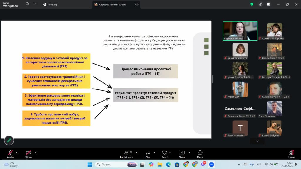Select Олена Самборська's video thumbnail
The width and height of the screenshot is (301, 169).
tap(275, 30)
